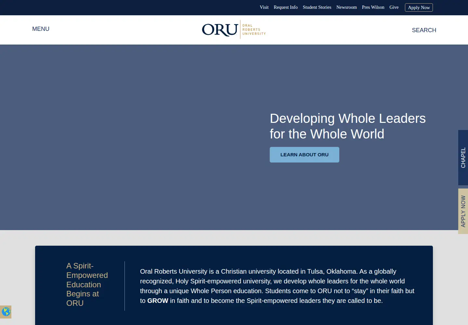
Task: Open the APPLY NOW side tab
Action: (x=463, y=211)
